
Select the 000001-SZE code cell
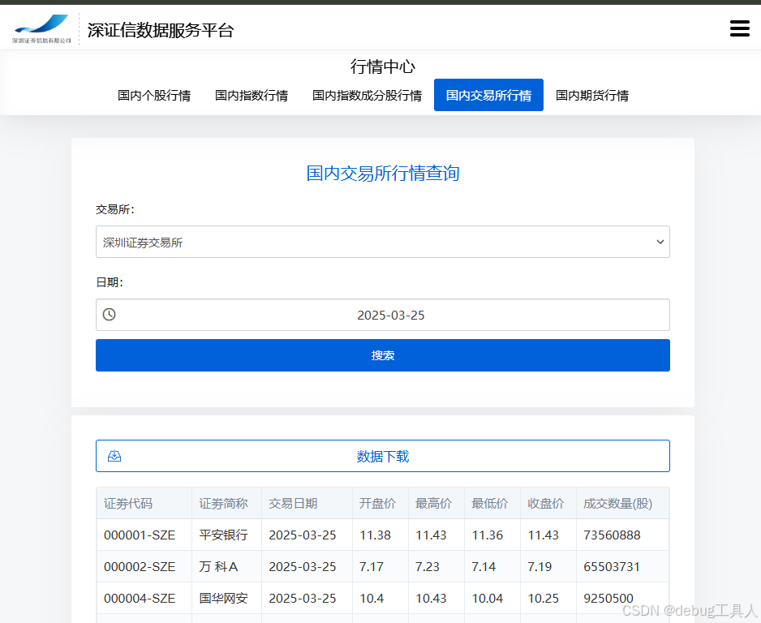144,535
